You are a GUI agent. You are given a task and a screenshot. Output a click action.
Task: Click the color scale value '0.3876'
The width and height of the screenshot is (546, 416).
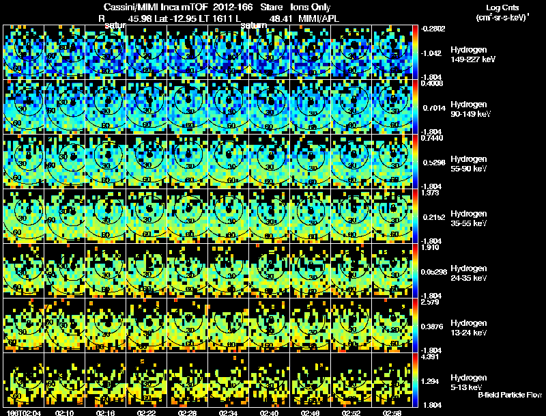(432, 327)
